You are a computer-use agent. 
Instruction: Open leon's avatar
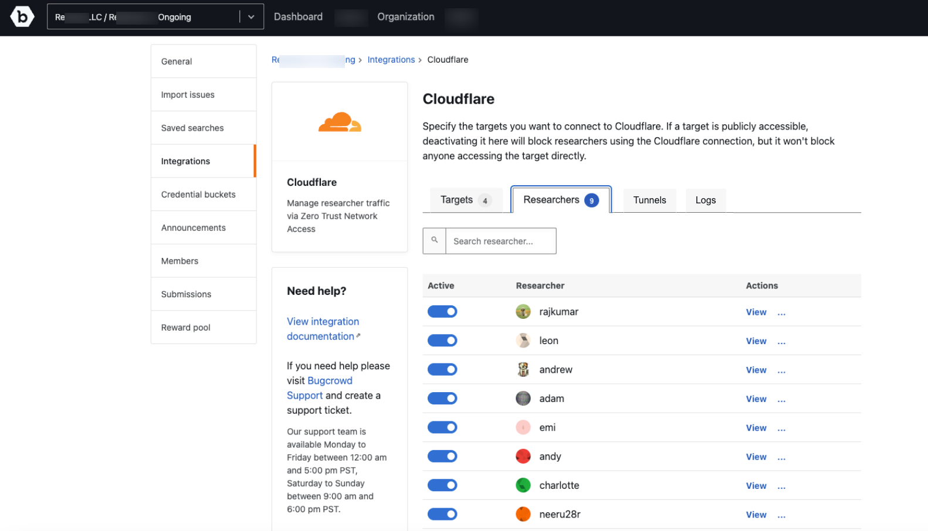pos(523,341)
